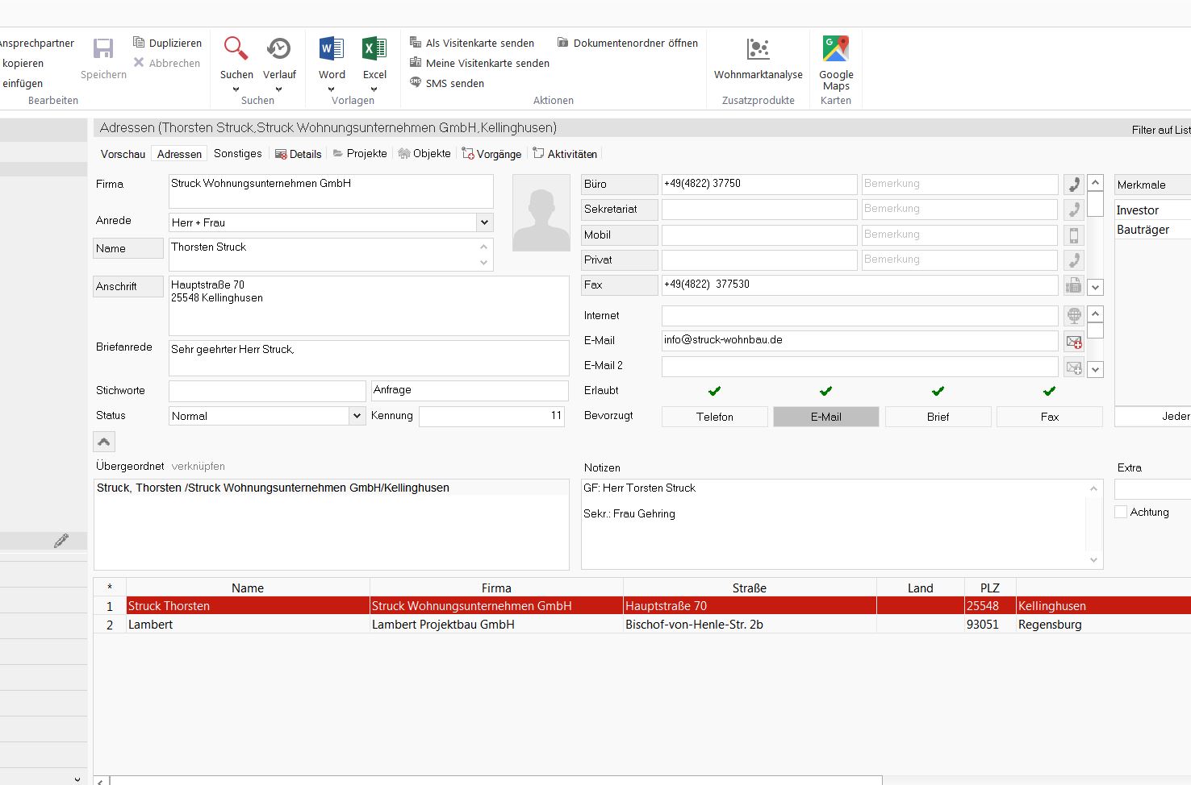Toggle Erlaubt checkmark above Fax
The width and height of the screenshot is (1191, 785).
(1049, 391)
